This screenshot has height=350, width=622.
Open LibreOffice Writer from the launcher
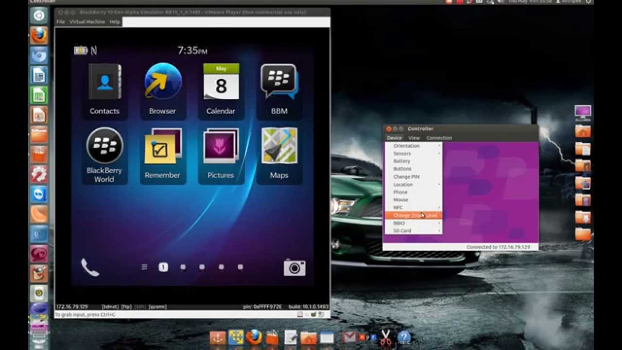(x=39, y=75)
